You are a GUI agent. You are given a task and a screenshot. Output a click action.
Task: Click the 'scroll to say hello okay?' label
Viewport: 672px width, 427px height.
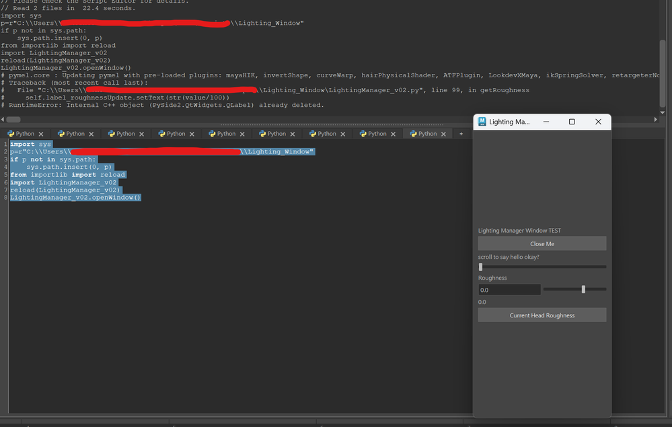pos(509,257)
